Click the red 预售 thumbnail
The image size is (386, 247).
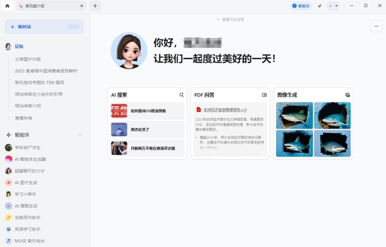[119, 111]
